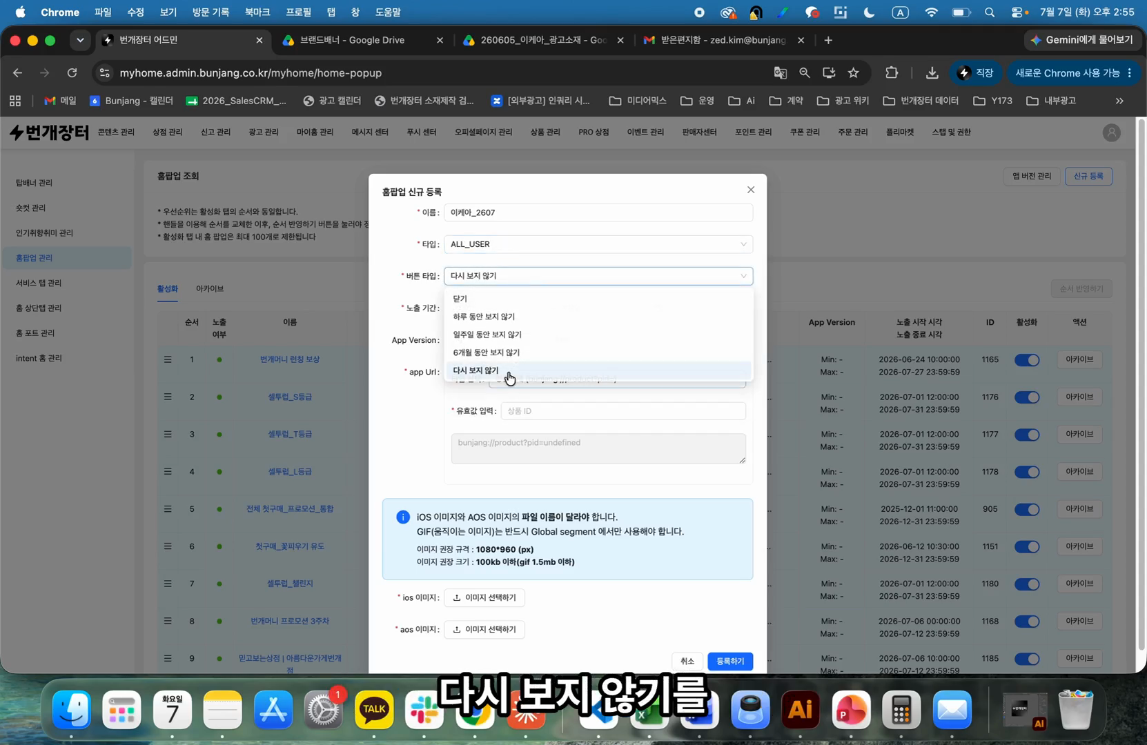The image size is (1147, 745).
Task: Open Chrome tab search dropdown arrow
Action: pyautogui.click(x=80, y=40)
